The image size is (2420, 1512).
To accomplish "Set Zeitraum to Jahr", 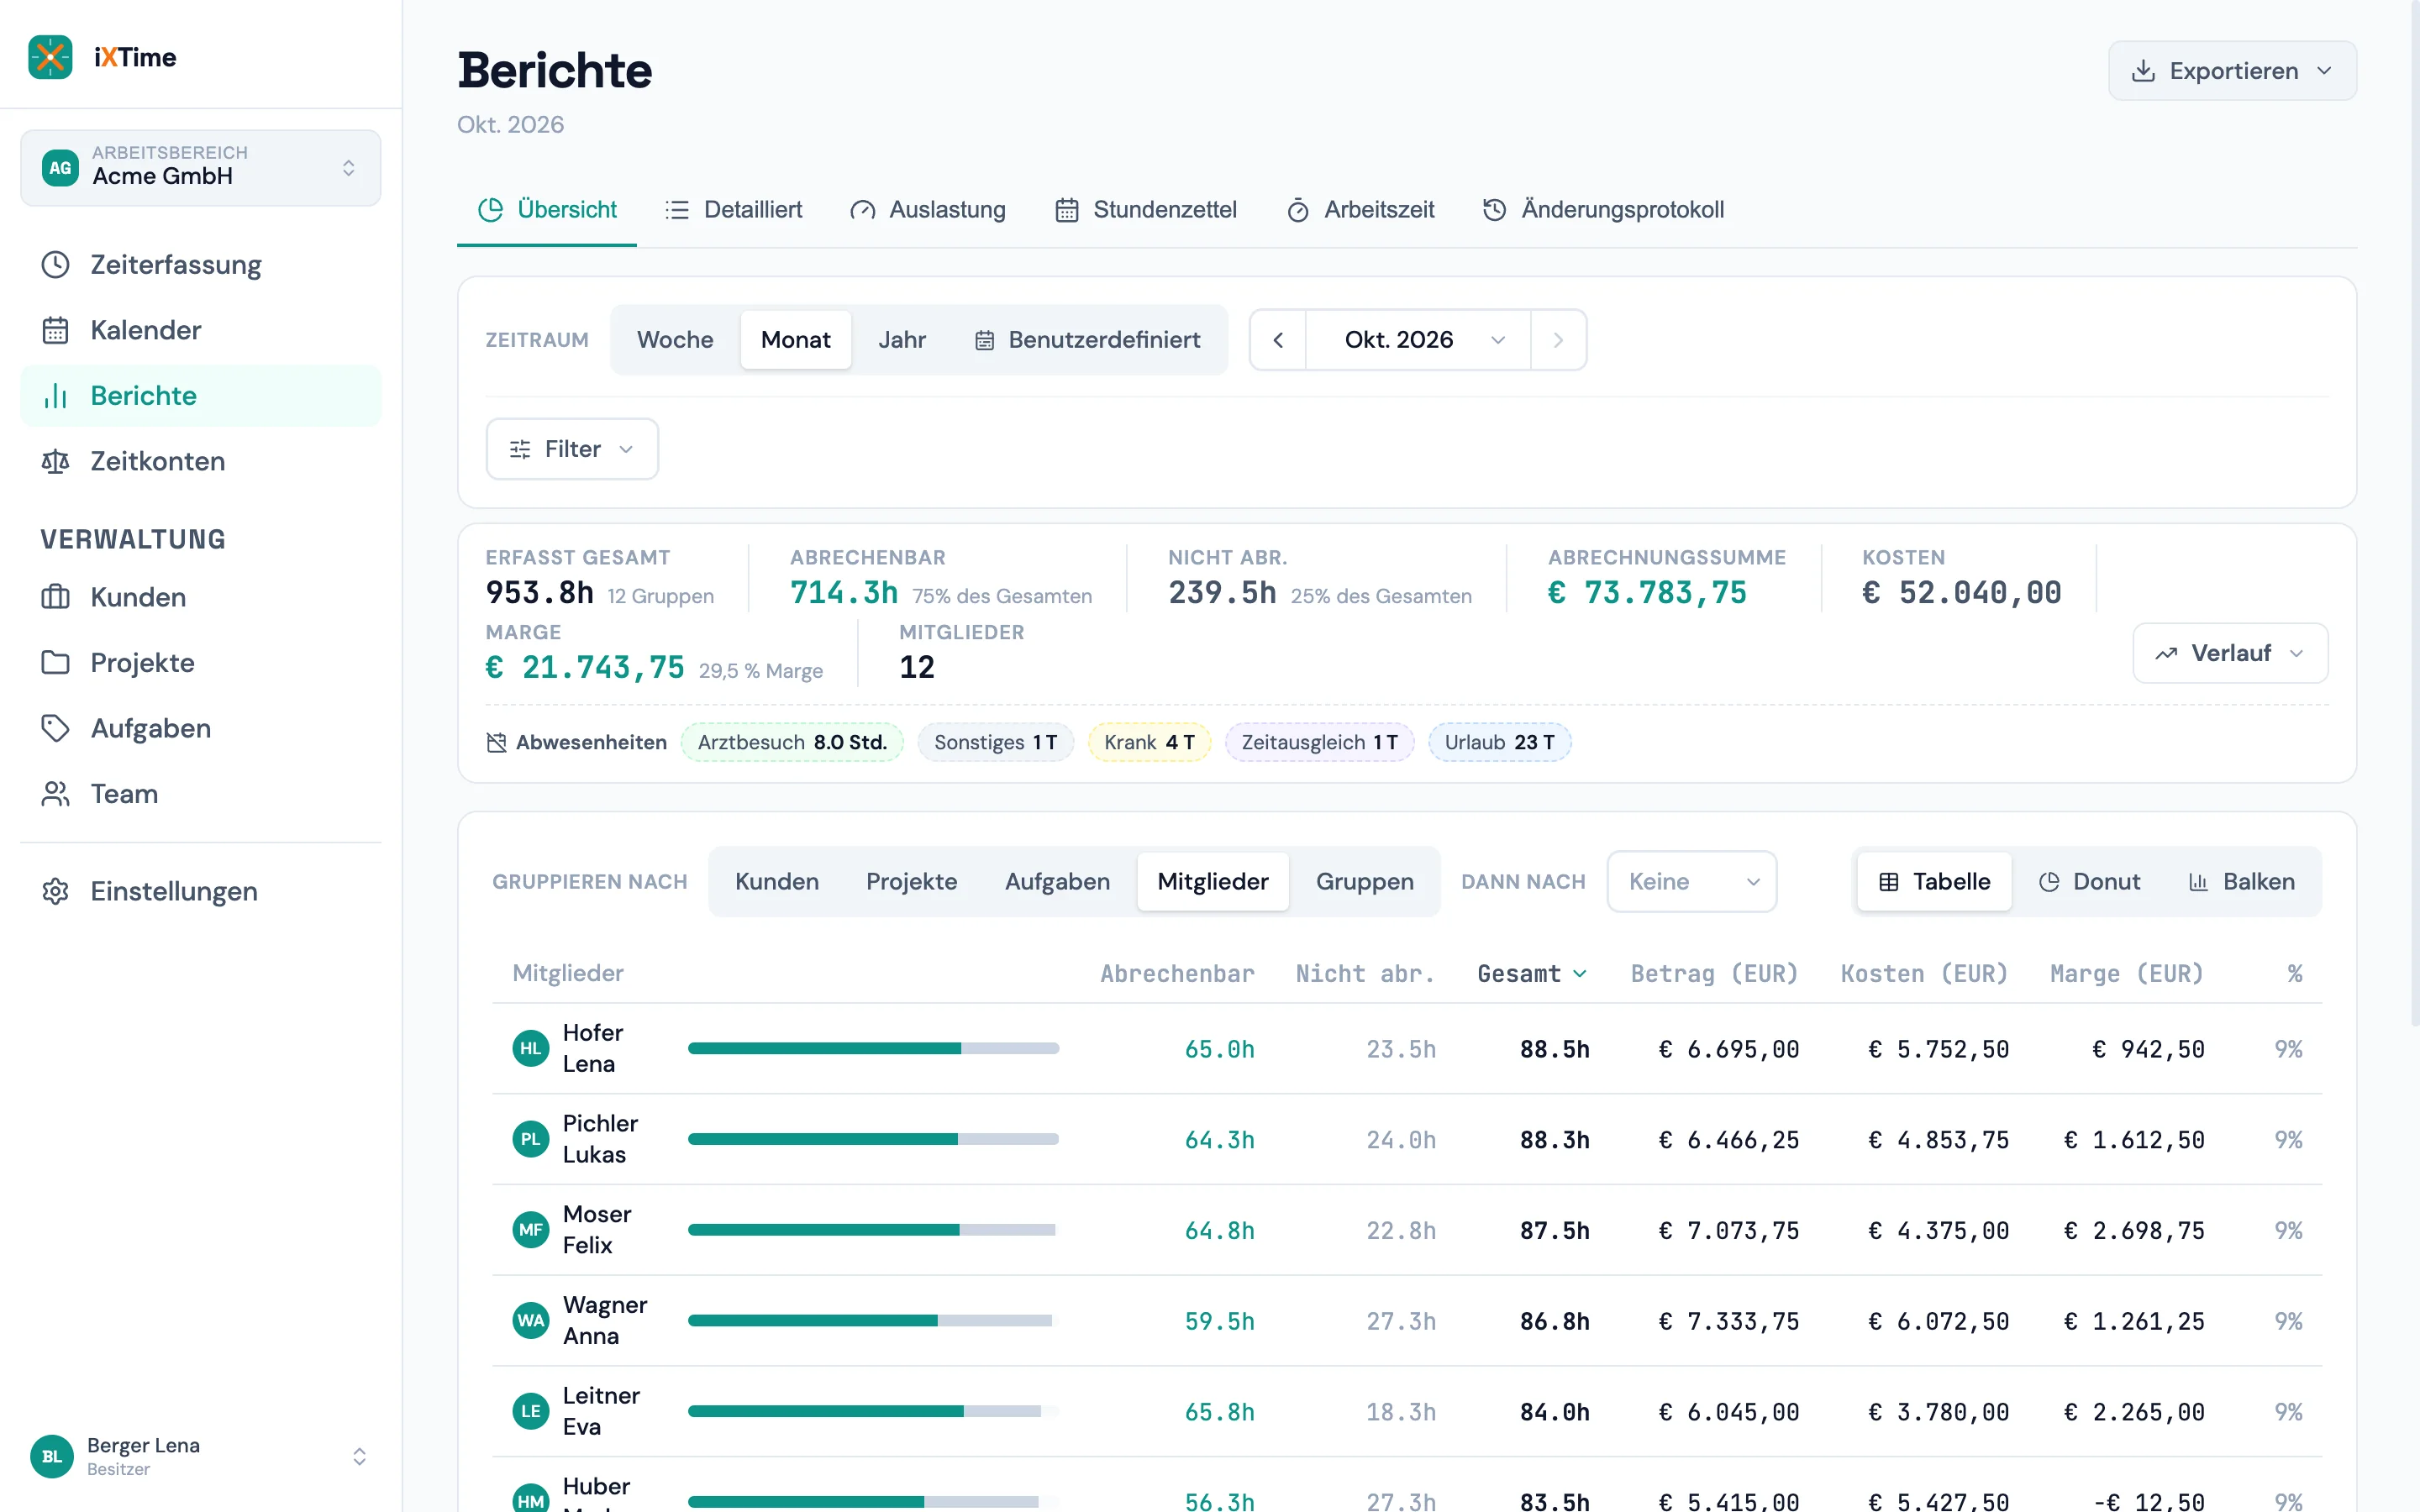I will pyautogui.click(x=902, y=340).
